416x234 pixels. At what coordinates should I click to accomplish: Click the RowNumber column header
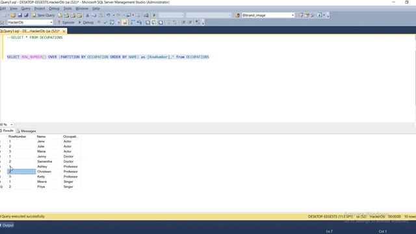pos(21,136)
